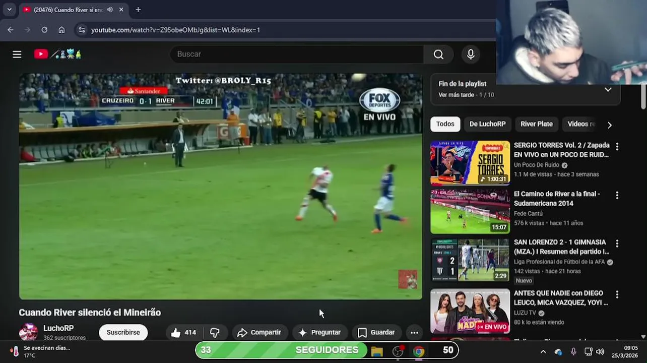This screenshot has height=363, width=647.
Task: Save the video with Guardar
Action: tap(376, 333)
